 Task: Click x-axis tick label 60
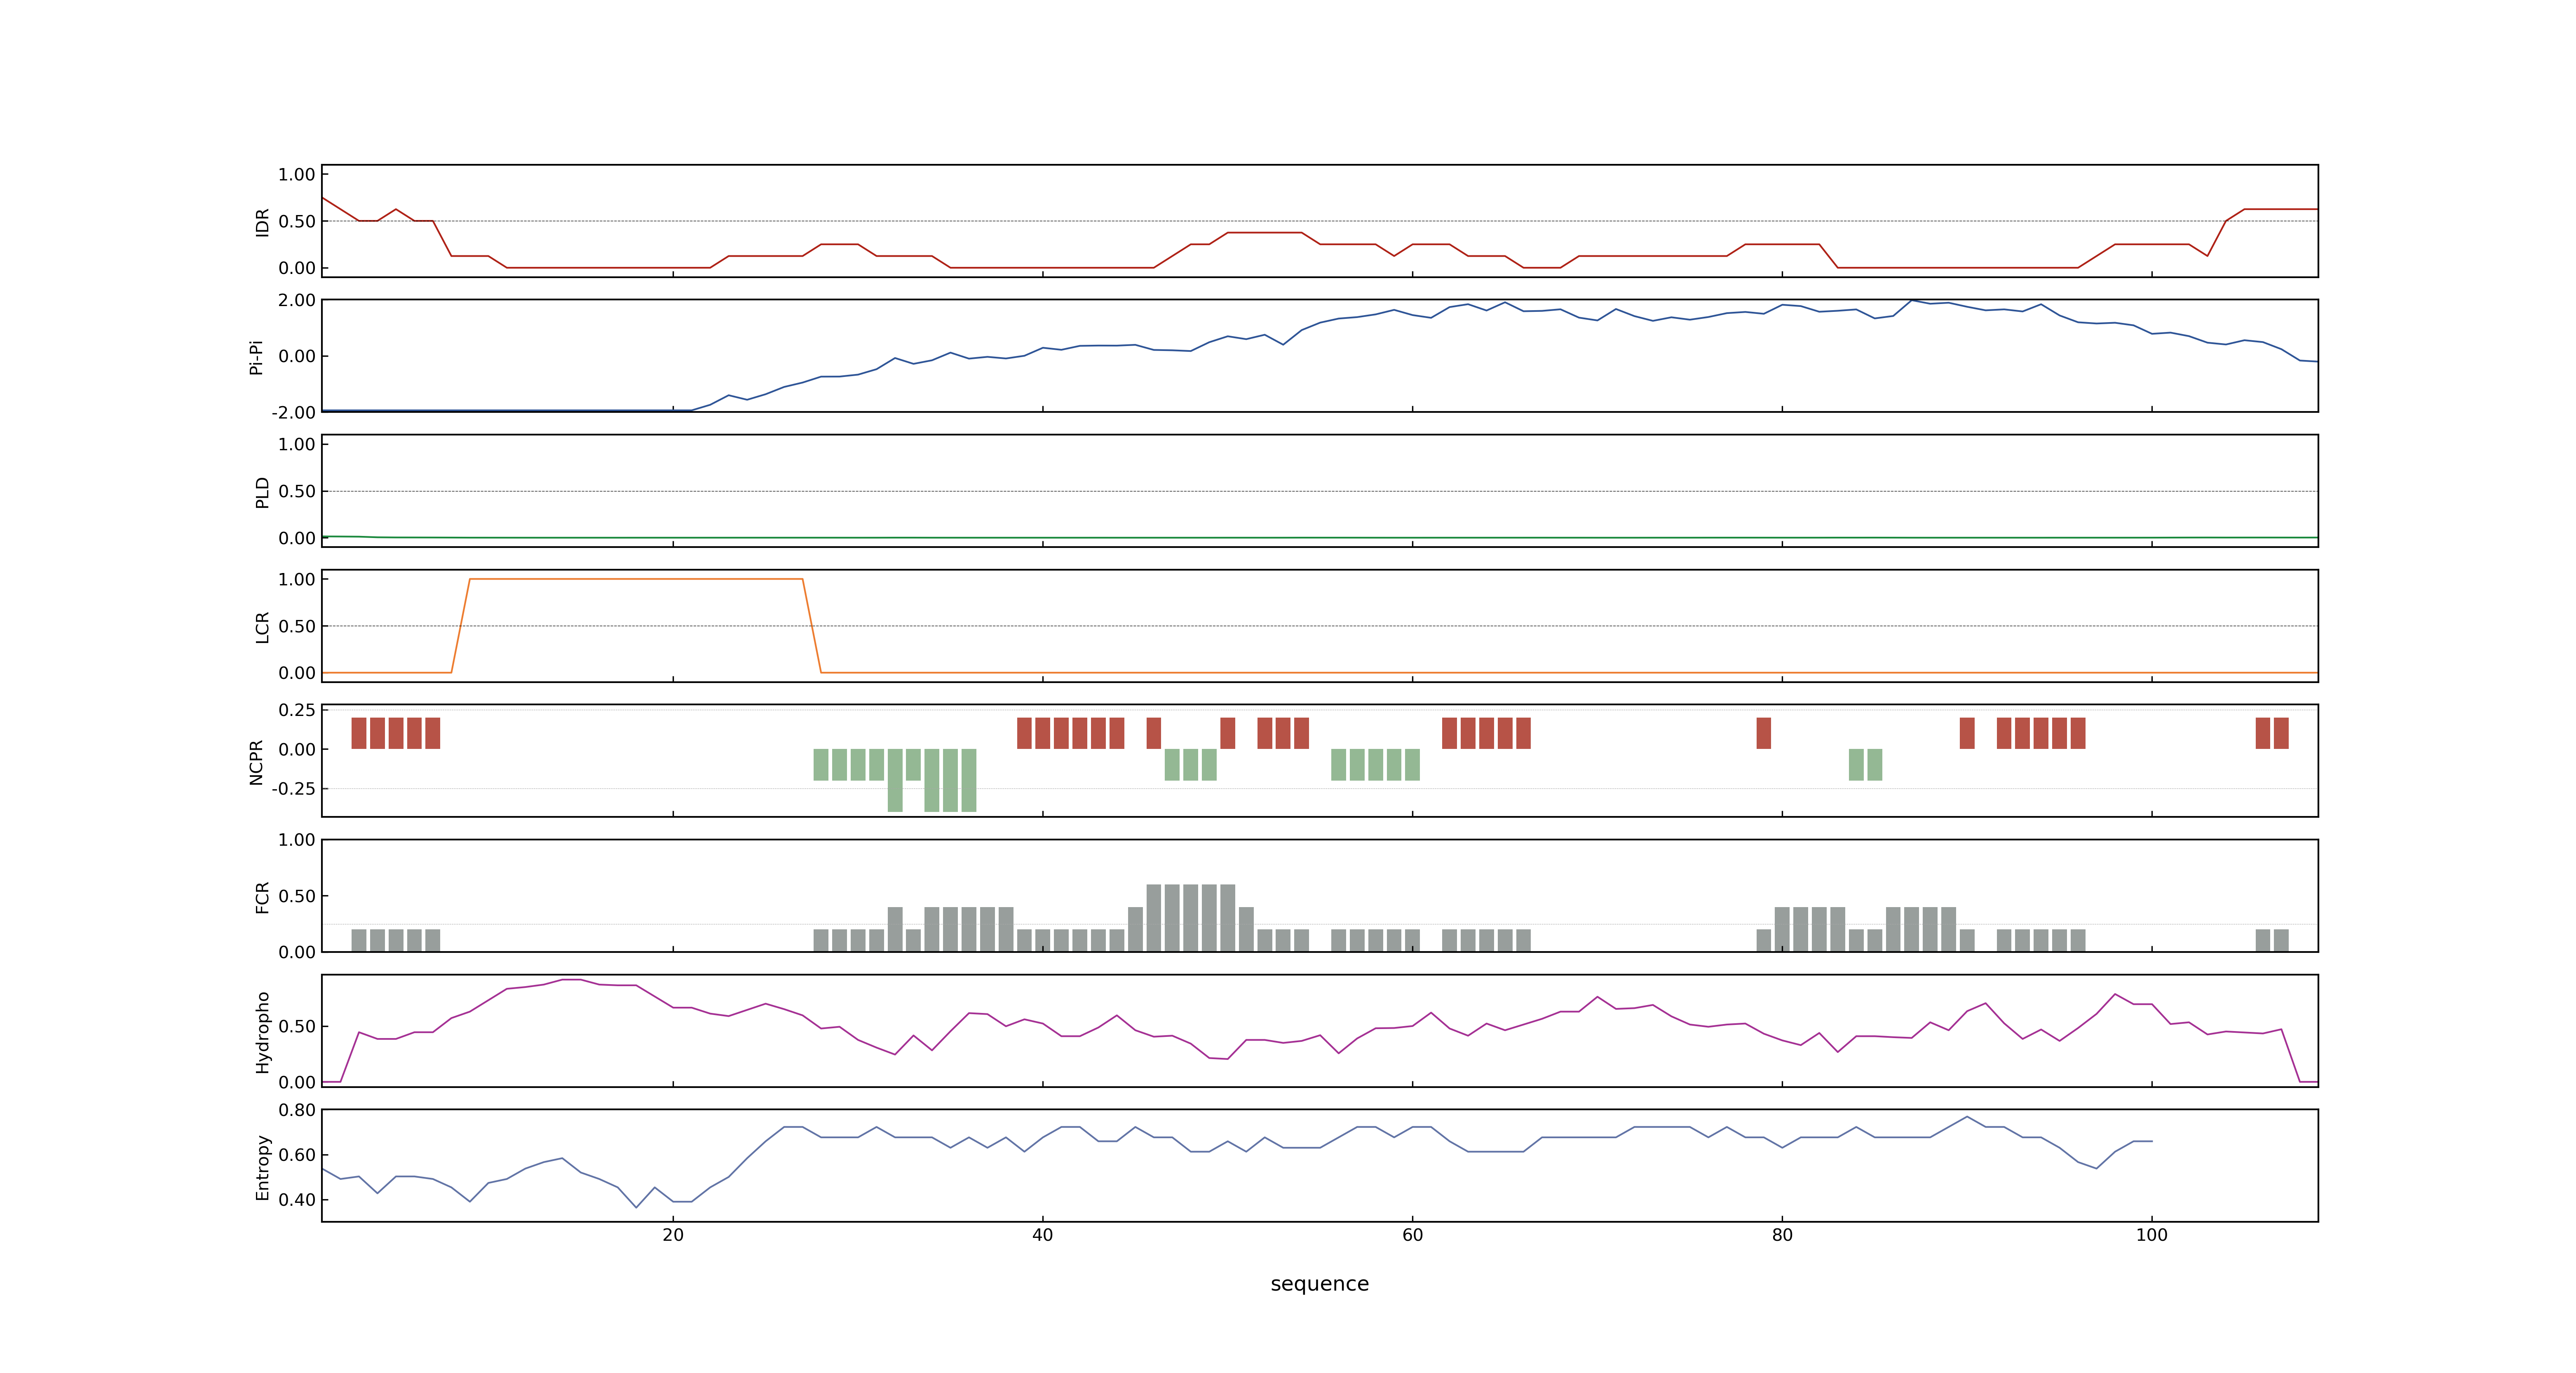tap(1412, 1235)
